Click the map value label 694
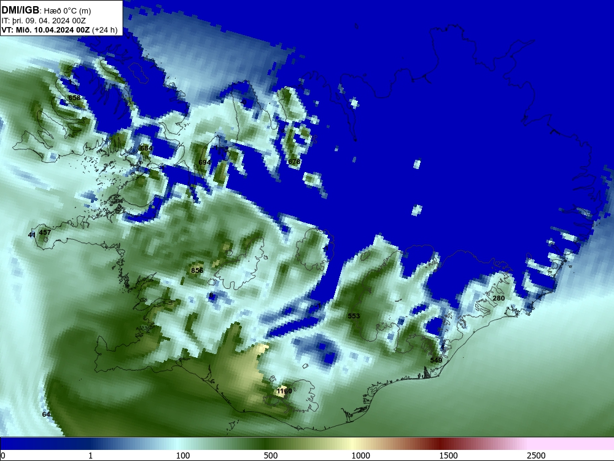Viewport: 614px width, 461px height. coord(205,162)
